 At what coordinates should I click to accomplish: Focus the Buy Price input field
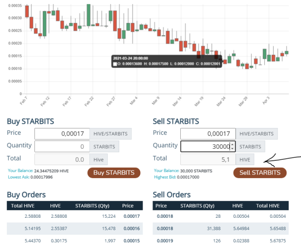pos(62,133)
